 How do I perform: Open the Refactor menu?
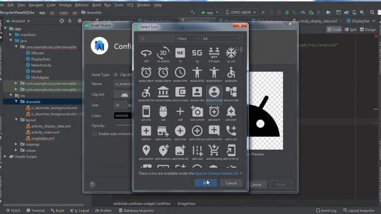82,5
